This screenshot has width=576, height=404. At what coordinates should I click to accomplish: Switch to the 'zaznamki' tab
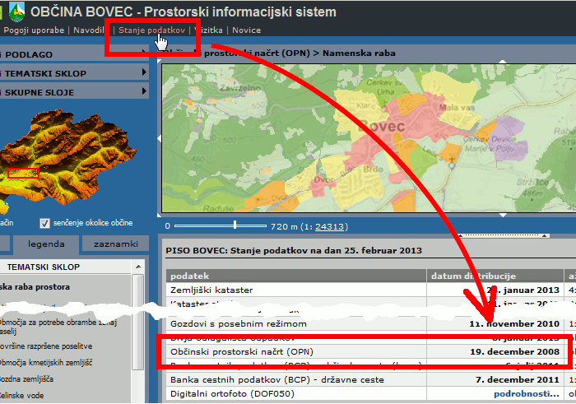pyautogui.click(x=115, y=244)
